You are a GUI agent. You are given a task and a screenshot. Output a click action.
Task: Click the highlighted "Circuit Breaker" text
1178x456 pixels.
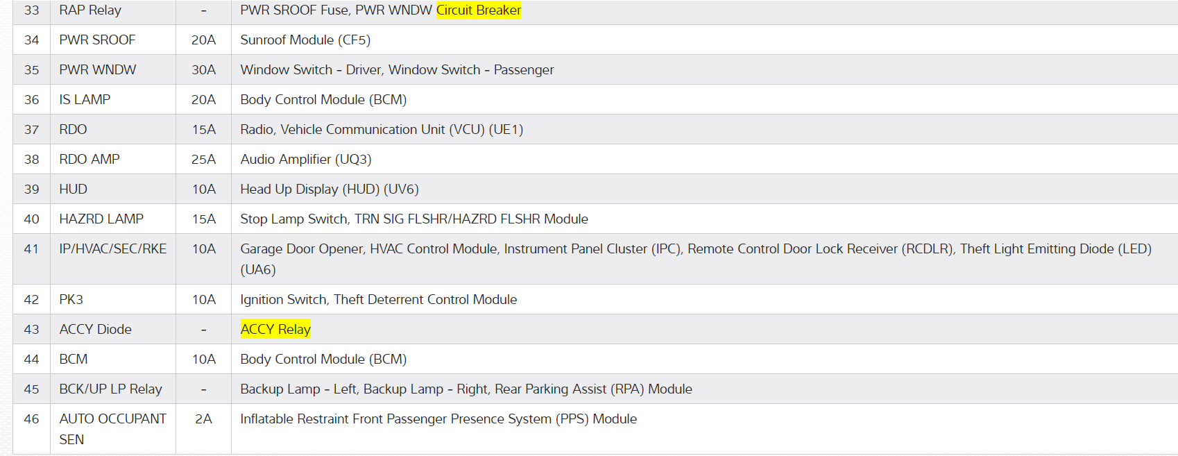click(x=478, y=10)
